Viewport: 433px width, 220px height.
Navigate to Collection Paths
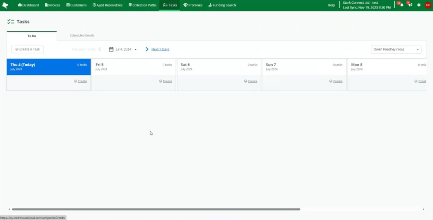(143, 5)
